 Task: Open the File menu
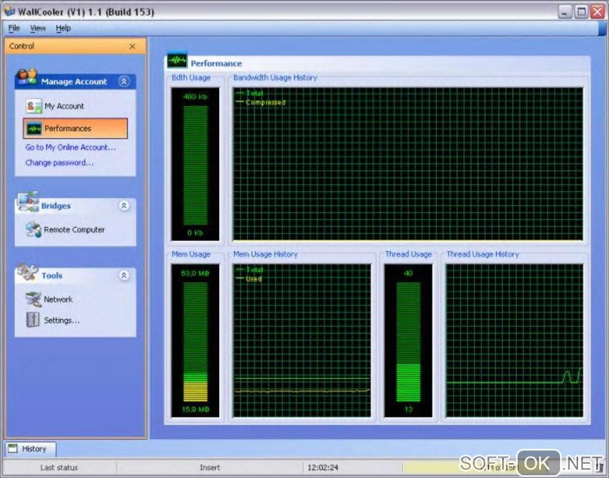(x=14, y=28)
